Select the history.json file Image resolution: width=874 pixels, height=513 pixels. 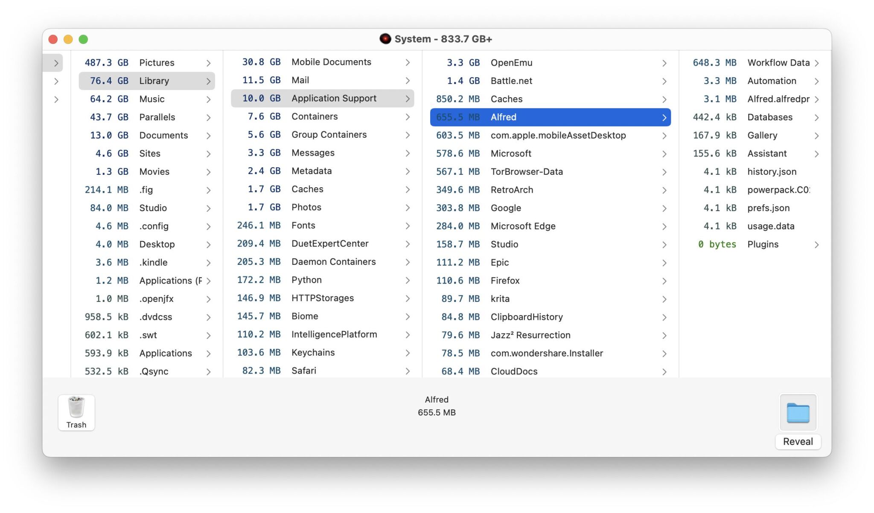[x=755, y=172]
